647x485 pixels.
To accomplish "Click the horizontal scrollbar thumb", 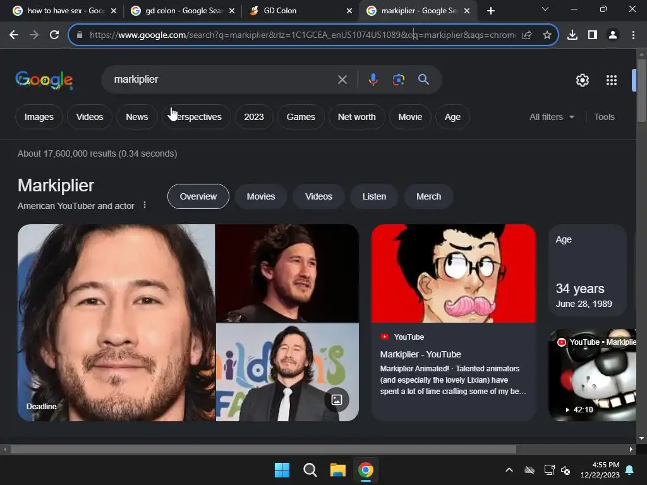I will pyautogui.click(x=263, y=450).
